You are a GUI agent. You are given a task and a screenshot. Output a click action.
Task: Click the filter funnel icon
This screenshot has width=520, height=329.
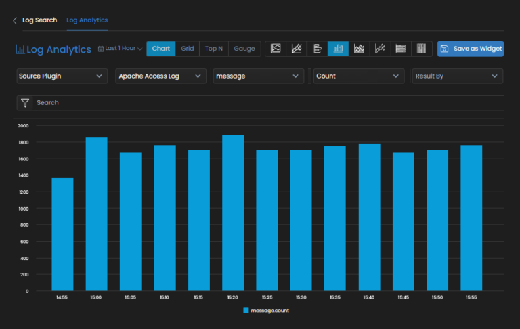point(25,103)
